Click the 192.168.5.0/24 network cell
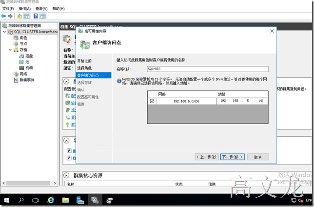Image resolution: width=314 pixels, height=207 pixels. point(186,101)
